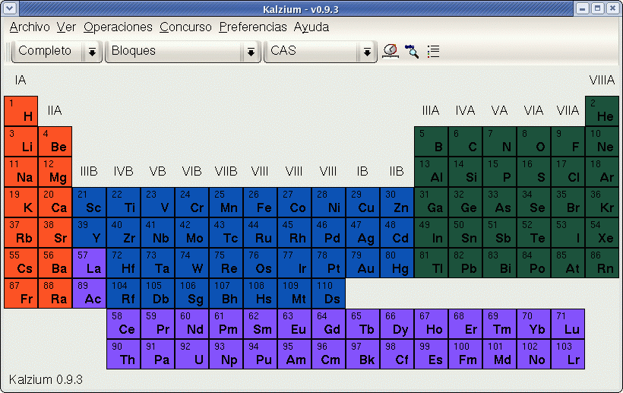
Task: Open the Ayuda menu
Action: coord(311,27)
